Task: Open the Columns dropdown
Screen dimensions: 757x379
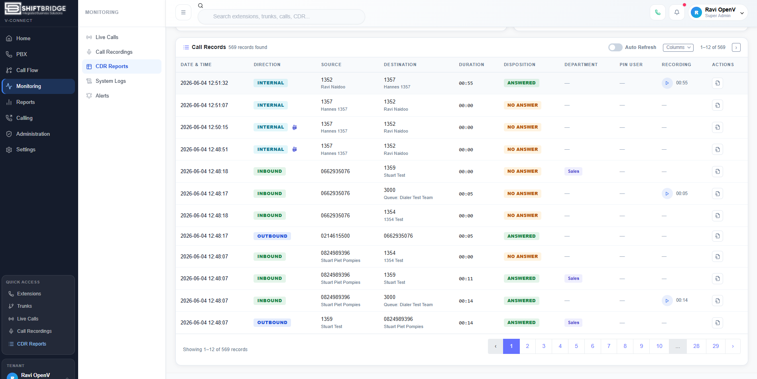Action: 678,47
